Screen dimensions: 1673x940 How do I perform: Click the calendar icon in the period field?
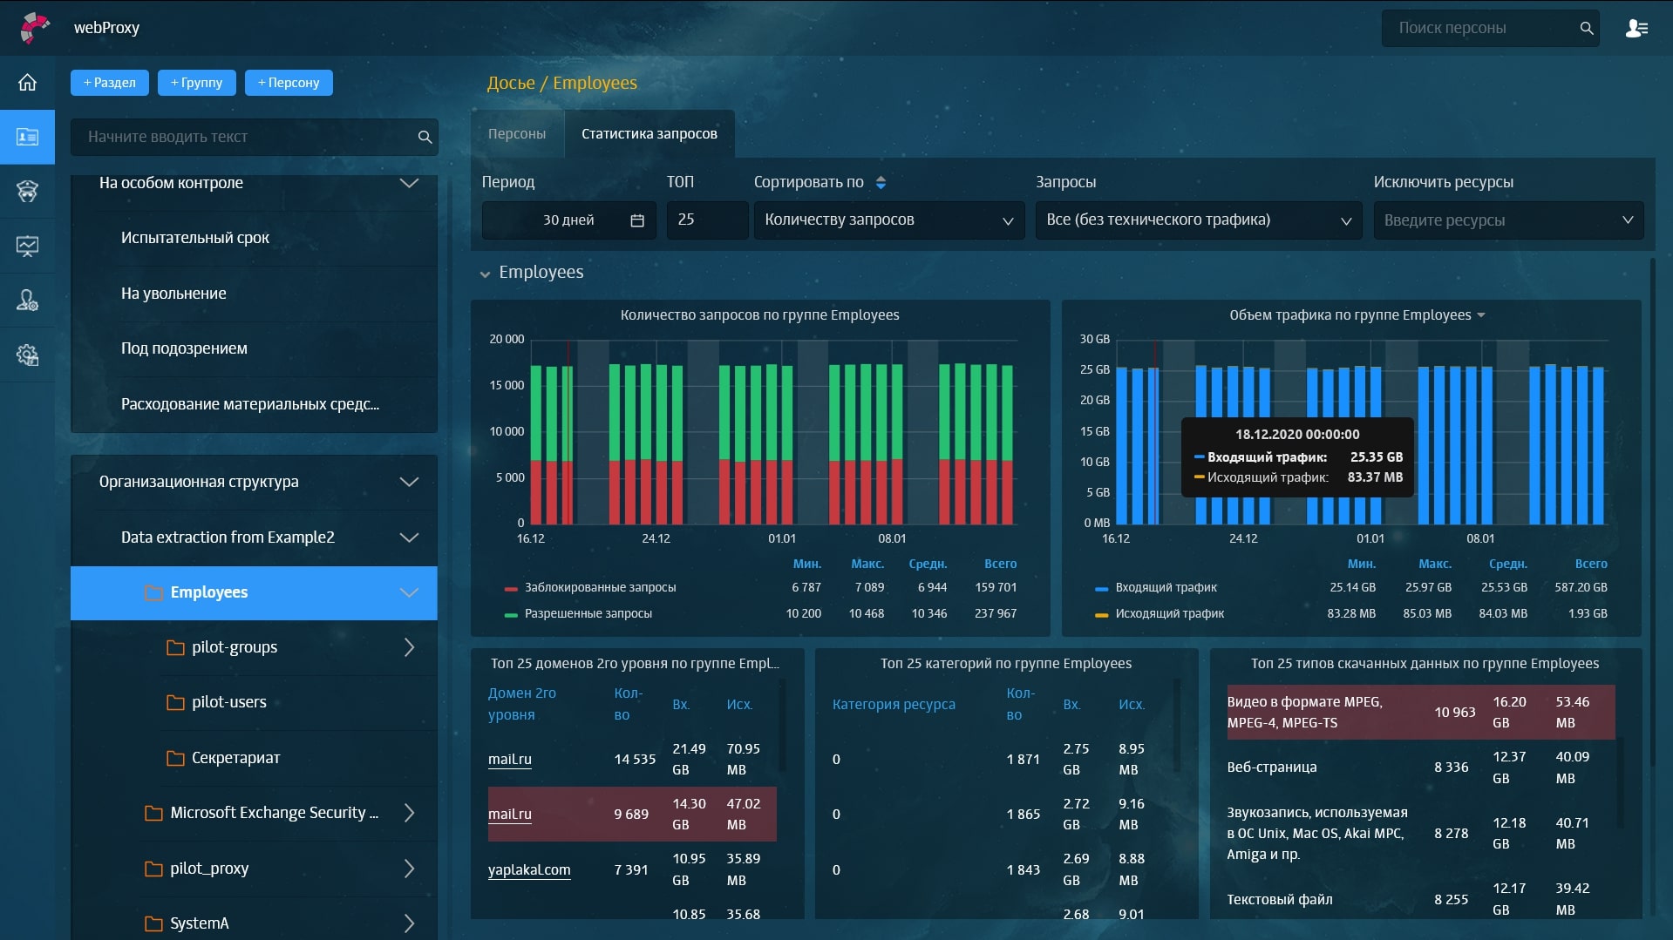637,220
